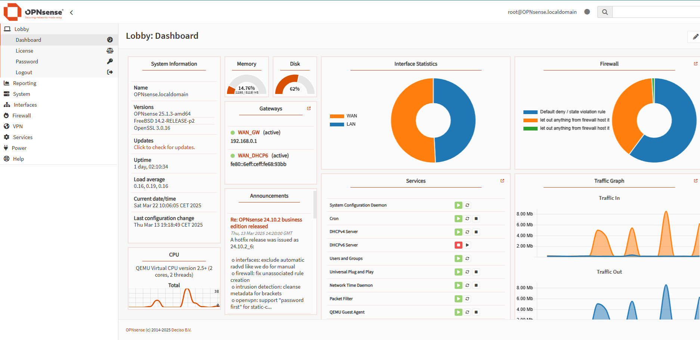Click the Announcements widget scrollbar

click(x=315, y=204)
